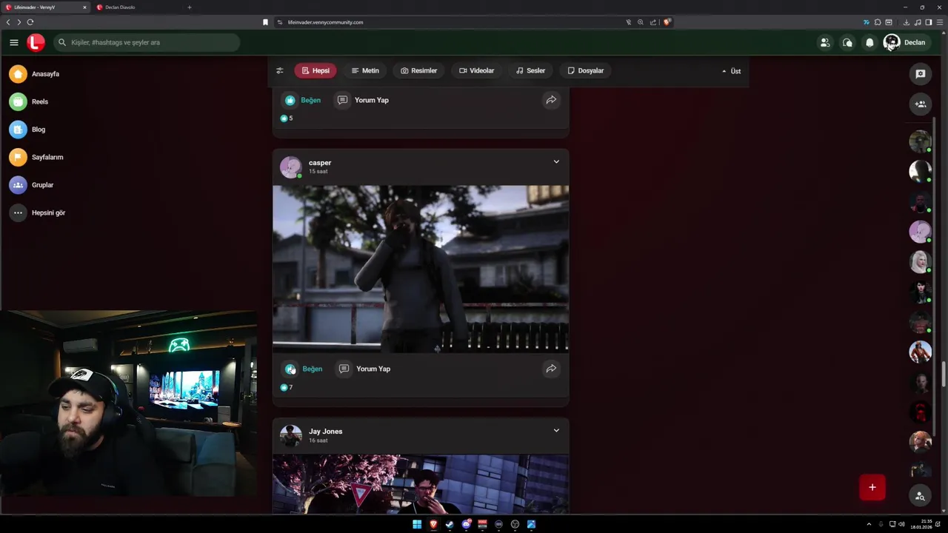Click the page vertical scrollbar thumb

tap(944, 374)
